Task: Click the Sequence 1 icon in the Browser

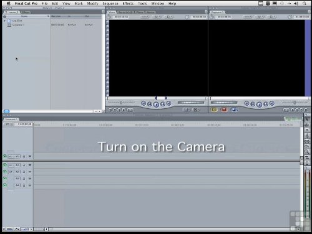Action: [x=9, y=25]
